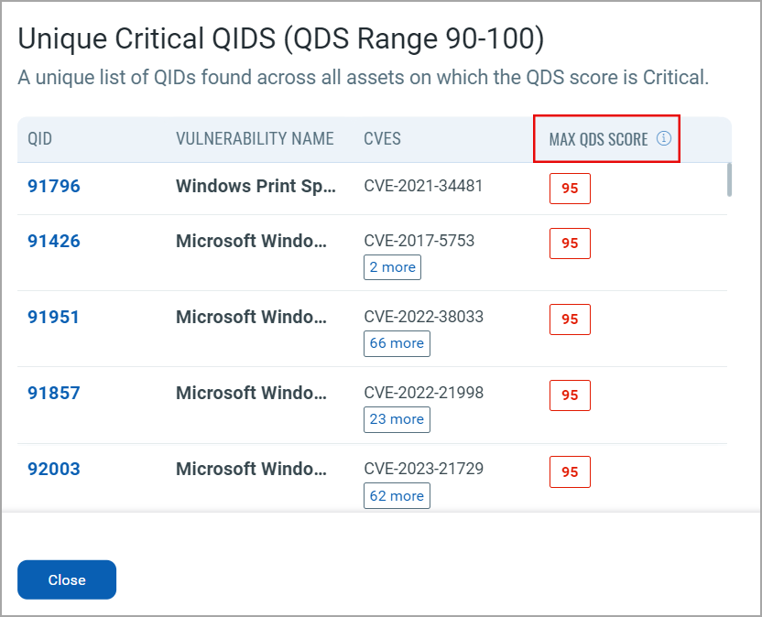Screen dimensions: 762x617
Task: Open QID 92003 link
Action: (x=54, y=469)
